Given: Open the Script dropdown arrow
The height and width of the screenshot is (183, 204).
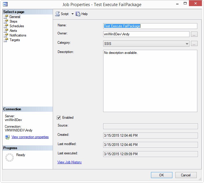Looking at the screenshot, I should point(72,14).
